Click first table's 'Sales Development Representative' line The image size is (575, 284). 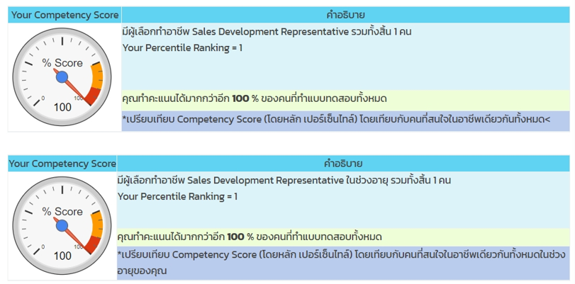[x=267, y=32]
